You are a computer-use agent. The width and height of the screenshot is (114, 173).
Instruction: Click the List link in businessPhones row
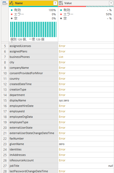point(61,57)
